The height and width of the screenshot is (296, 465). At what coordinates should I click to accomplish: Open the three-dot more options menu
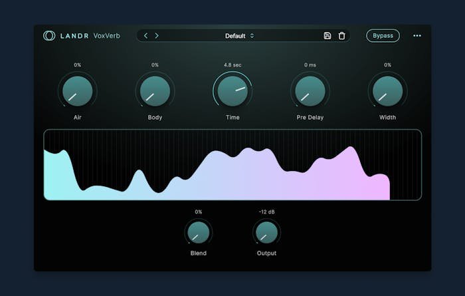417,36
